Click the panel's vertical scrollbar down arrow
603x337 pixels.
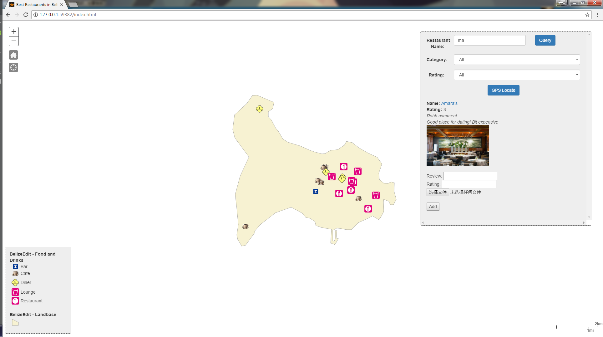click(x=589, y=217)
